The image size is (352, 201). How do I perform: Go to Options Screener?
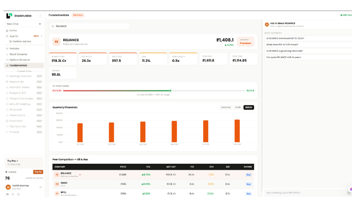20,59
